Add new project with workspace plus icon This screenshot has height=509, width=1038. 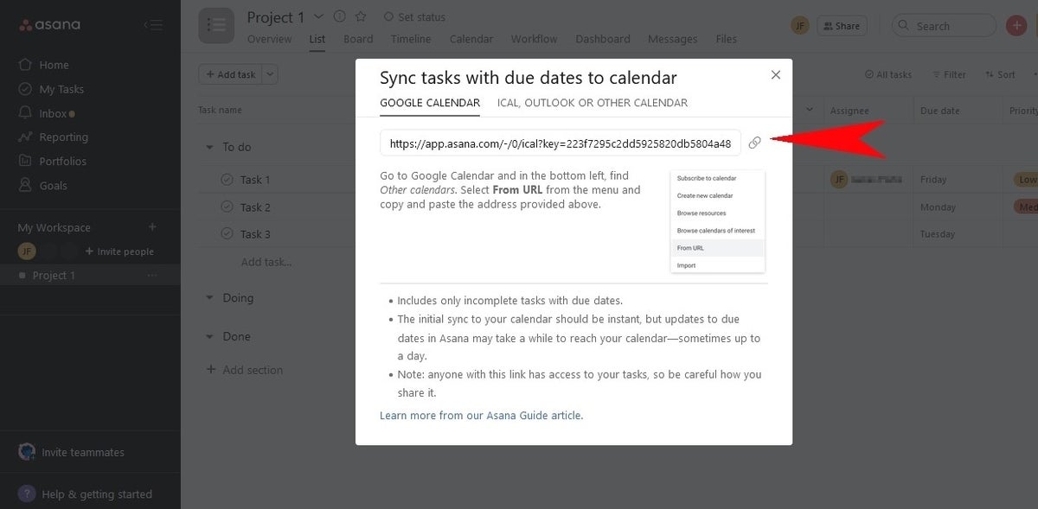click(152, 227)
